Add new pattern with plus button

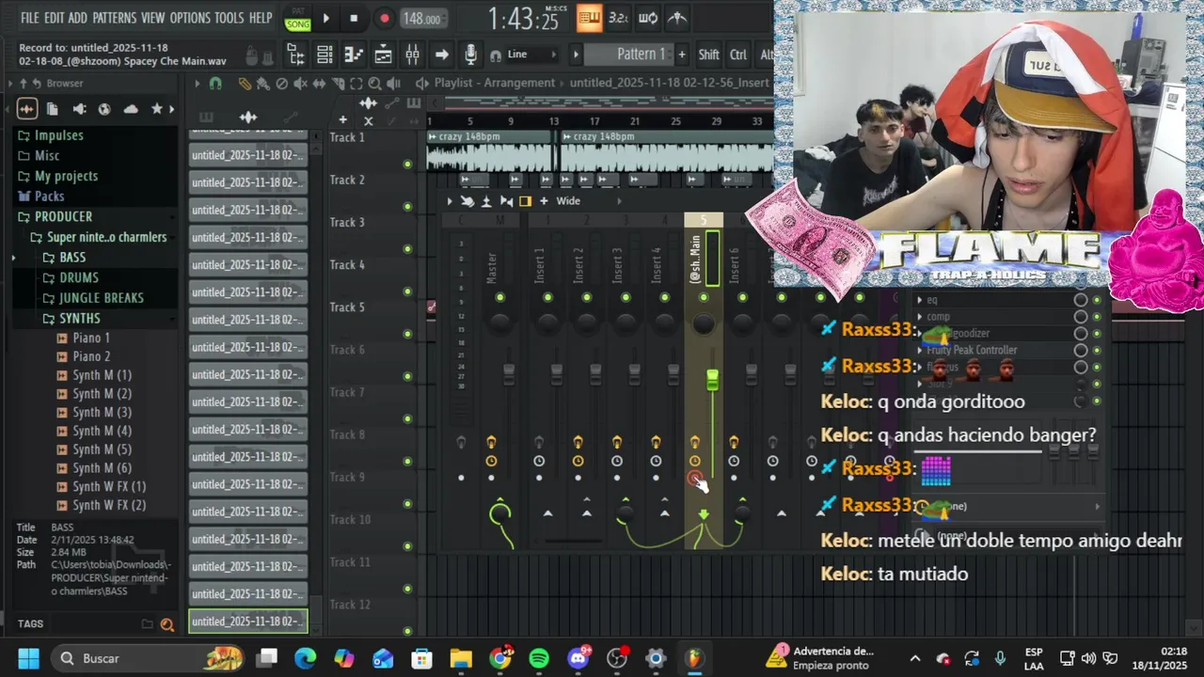[x=682, y=55]
